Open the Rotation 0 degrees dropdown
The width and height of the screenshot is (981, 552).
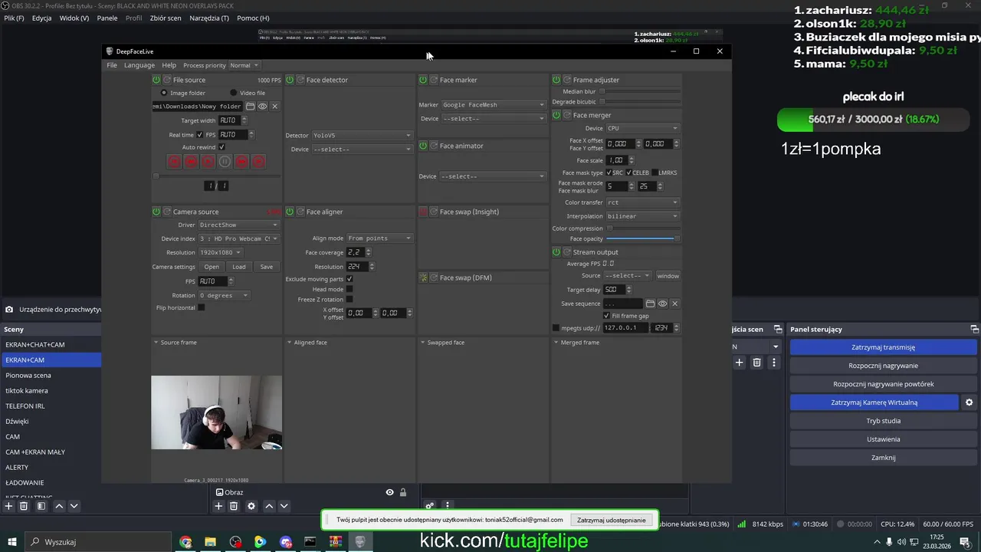pos(224,295)
